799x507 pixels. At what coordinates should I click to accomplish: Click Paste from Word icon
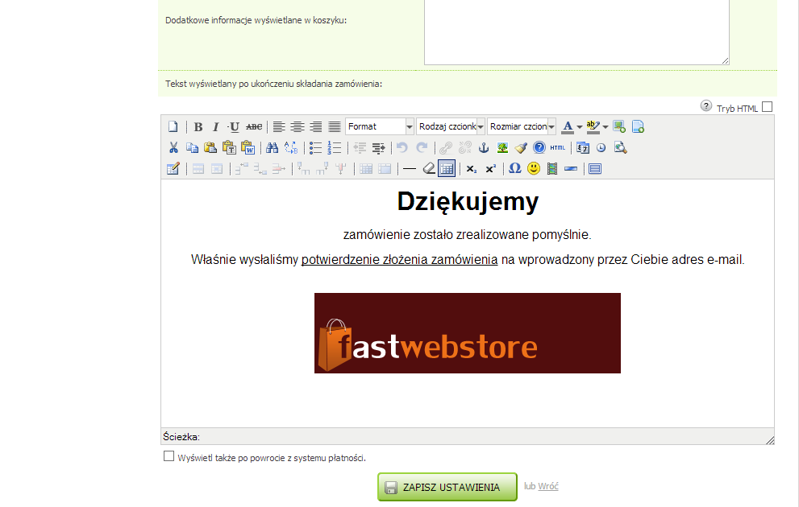tap(248, 147)
